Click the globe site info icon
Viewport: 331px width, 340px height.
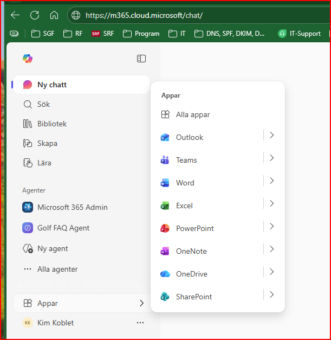coord(76,15)
